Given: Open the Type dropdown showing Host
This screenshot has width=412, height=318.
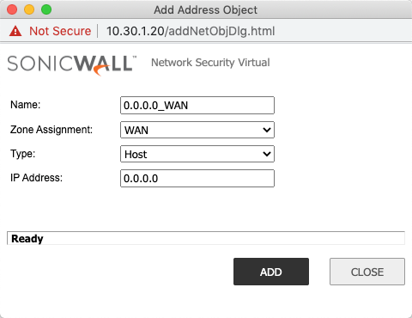Looking at the screenshot, I should (197, 154).
